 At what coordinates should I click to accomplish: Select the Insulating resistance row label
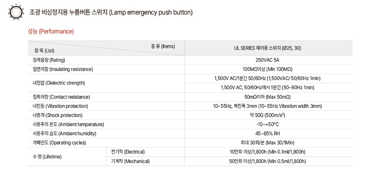pos(63,69)
